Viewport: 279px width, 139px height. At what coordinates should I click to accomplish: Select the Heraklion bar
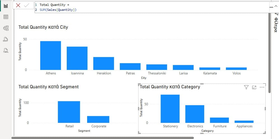[x=104, y=64]
